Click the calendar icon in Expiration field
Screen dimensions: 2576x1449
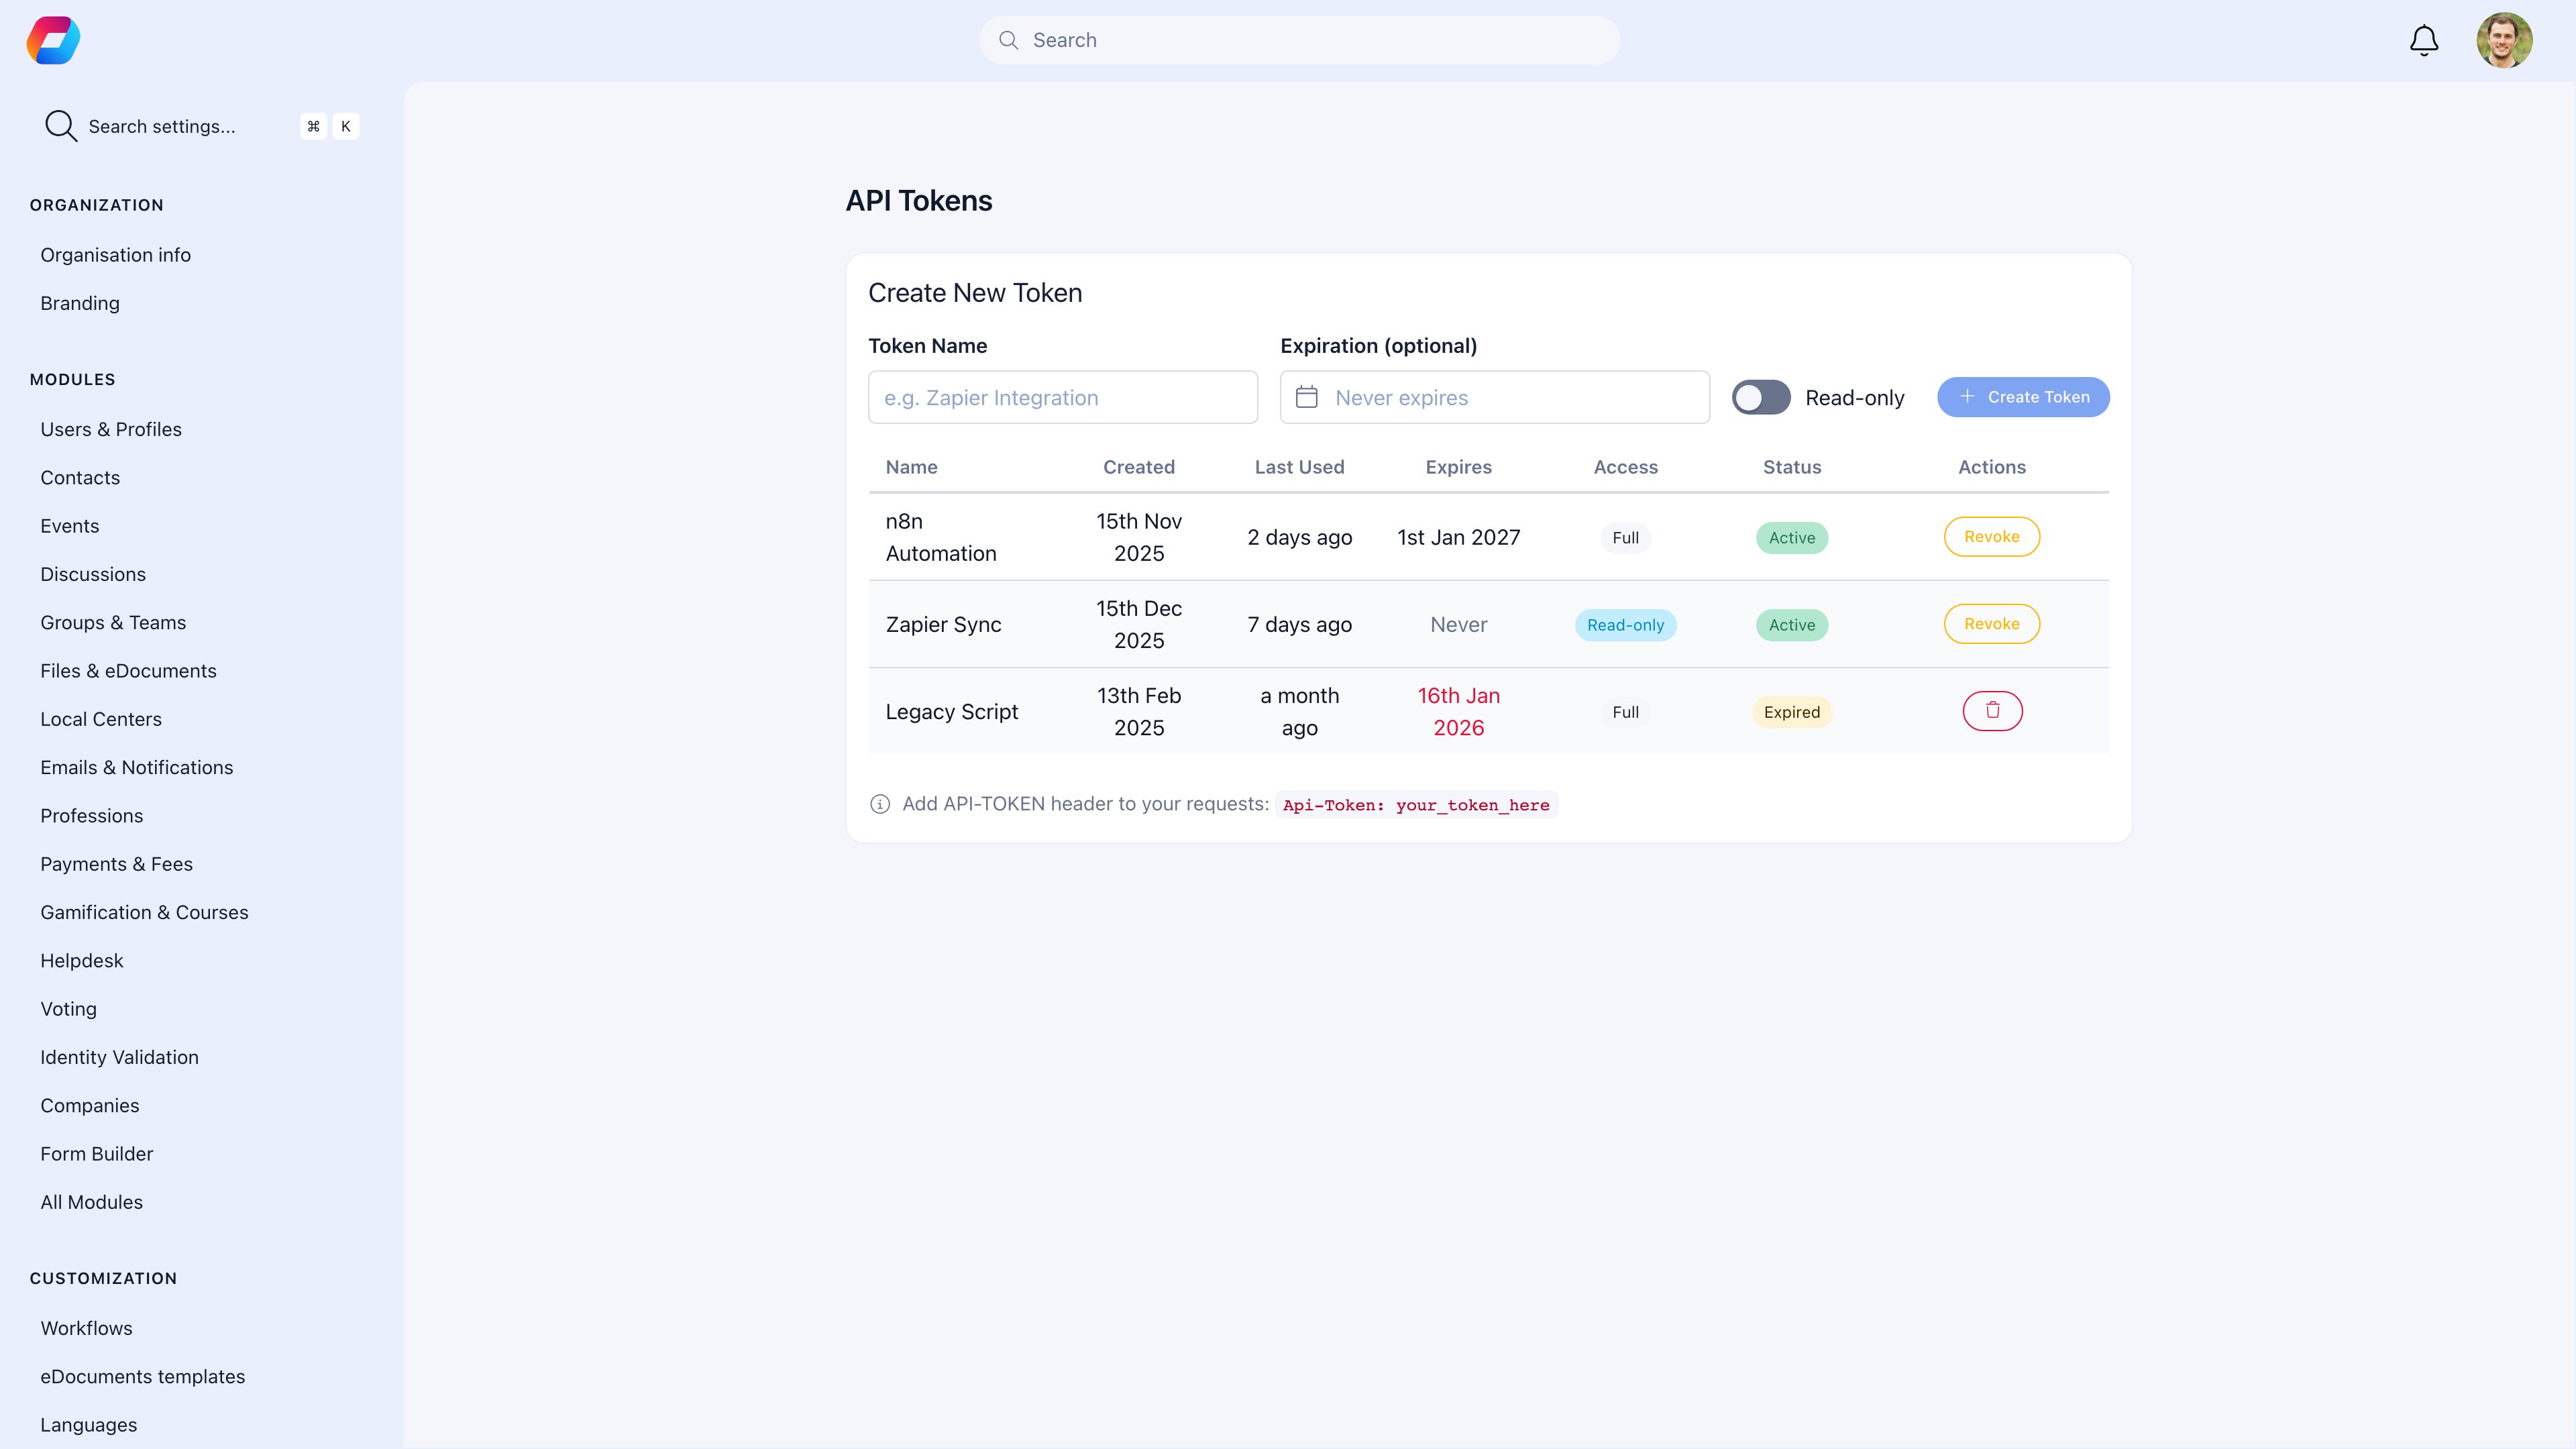click(1307, 397)
